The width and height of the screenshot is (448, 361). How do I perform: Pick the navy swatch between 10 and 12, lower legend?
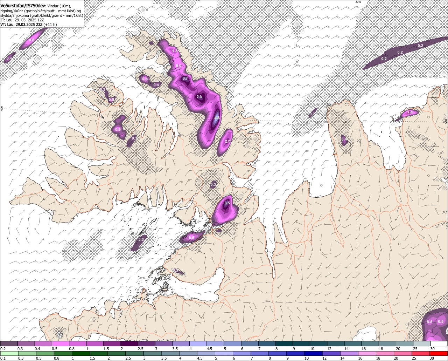tap(313, 354)
